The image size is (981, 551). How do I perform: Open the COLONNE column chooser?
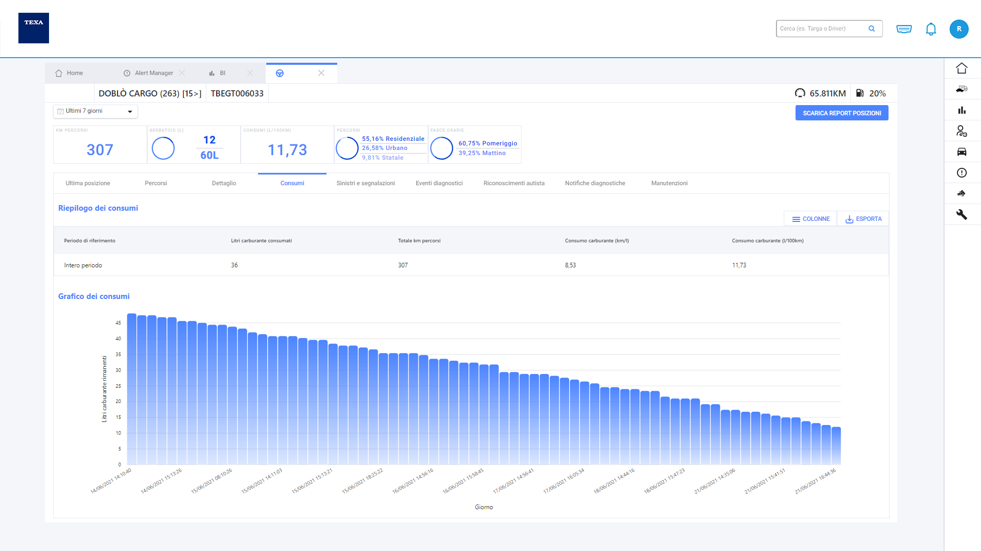pos(811,219)
